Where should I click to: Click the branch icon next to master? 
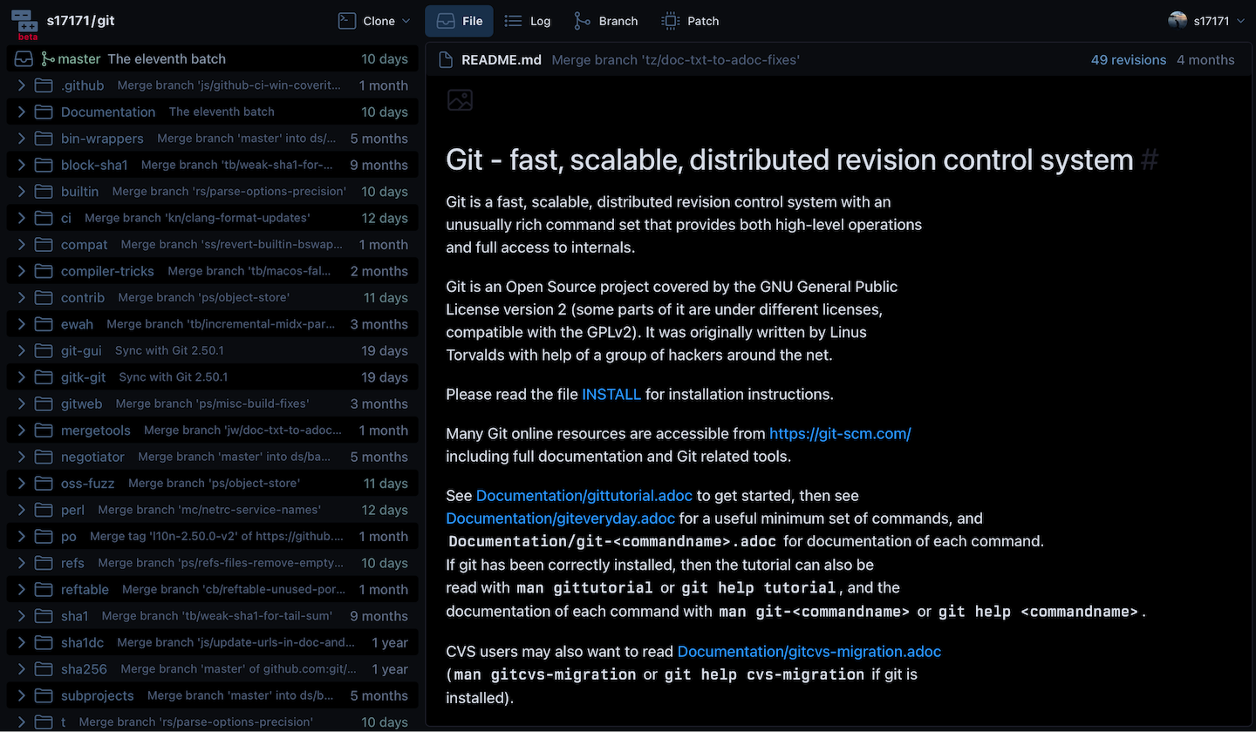48,59
